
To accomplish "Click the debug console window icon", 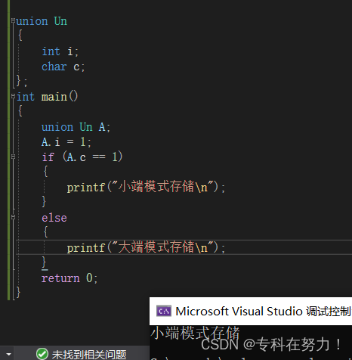I will [x=164, y=311].
